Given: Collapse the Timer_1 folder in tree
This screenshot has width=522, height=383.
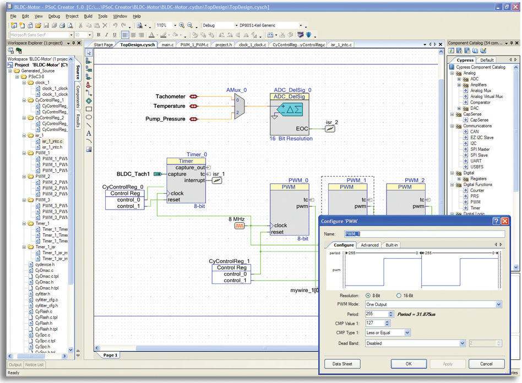Looking at the screenshot, I should click(24, 223).
